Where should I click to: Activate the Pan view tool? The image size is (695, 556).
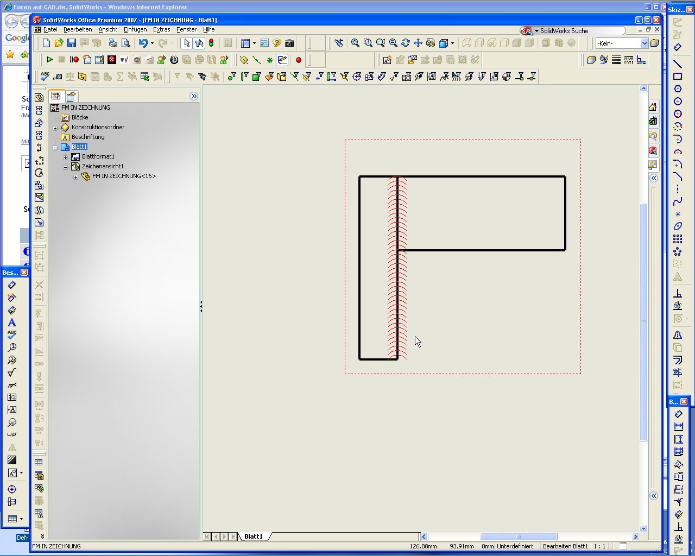point(418,43)
